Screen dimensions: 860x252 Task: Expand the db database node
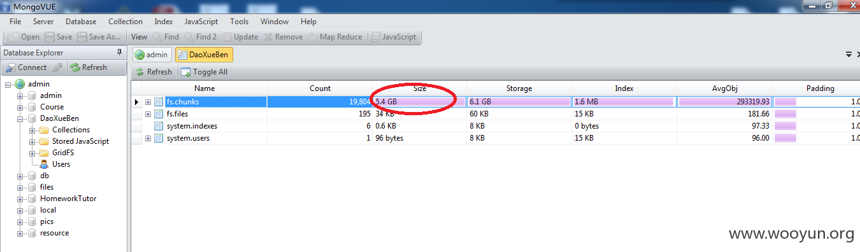pos(20,176)
